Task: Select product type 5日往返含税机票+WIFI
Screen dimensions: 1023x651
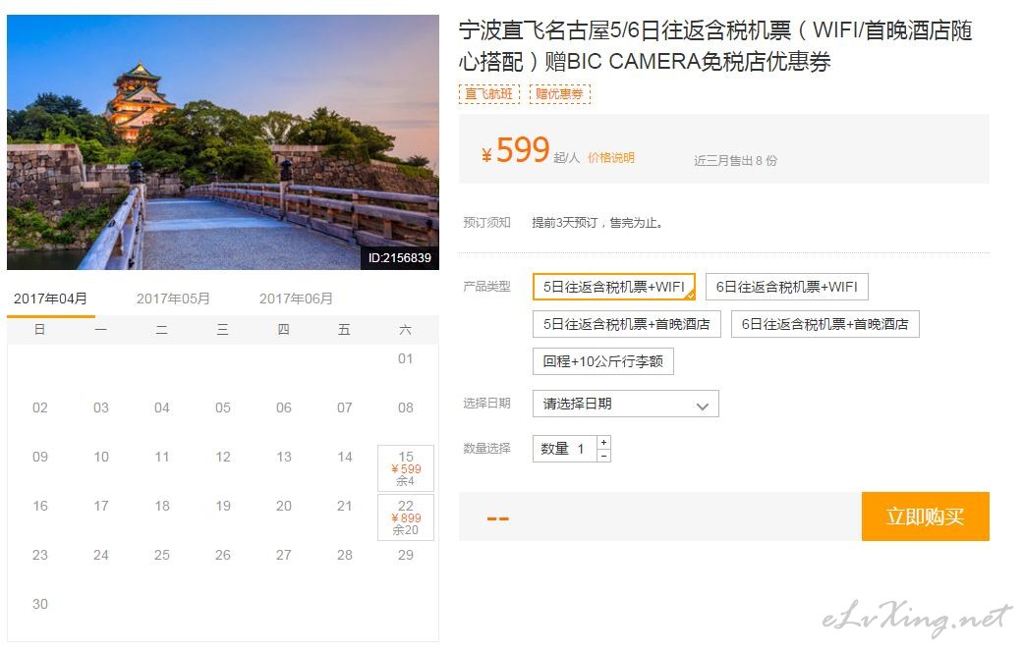Action: 614,287
